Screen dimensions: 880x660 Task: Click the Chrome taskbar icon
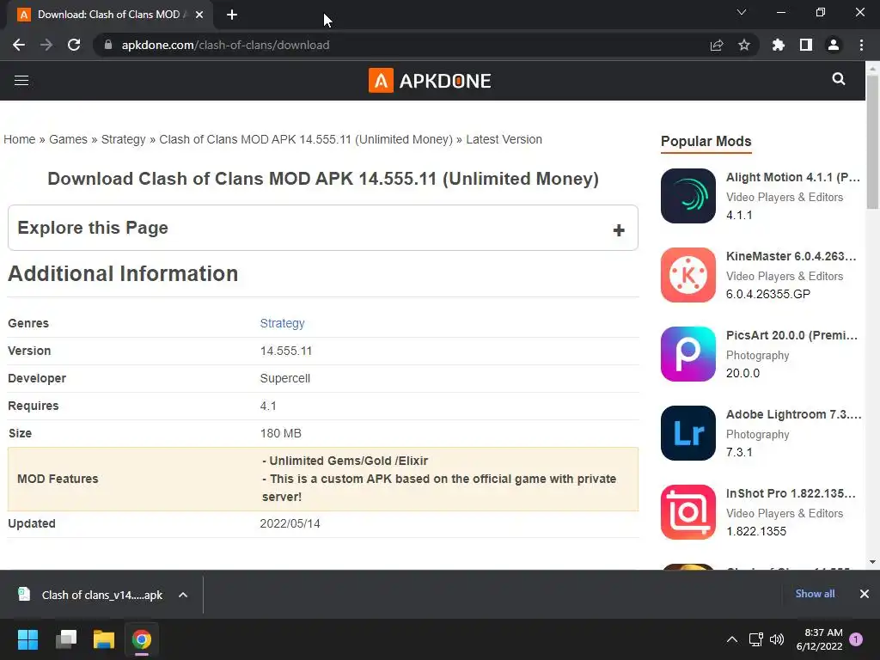click(x=142, y=639)
